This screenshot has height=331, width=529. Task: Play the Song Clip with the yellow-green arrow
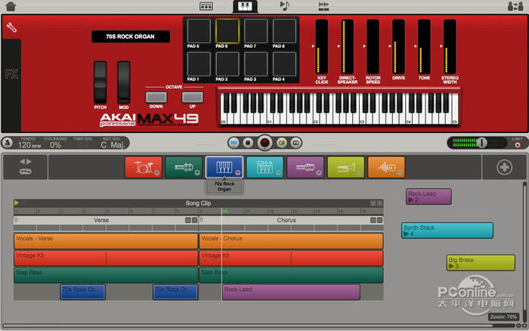pyautogui.click(x=17, y=203)
